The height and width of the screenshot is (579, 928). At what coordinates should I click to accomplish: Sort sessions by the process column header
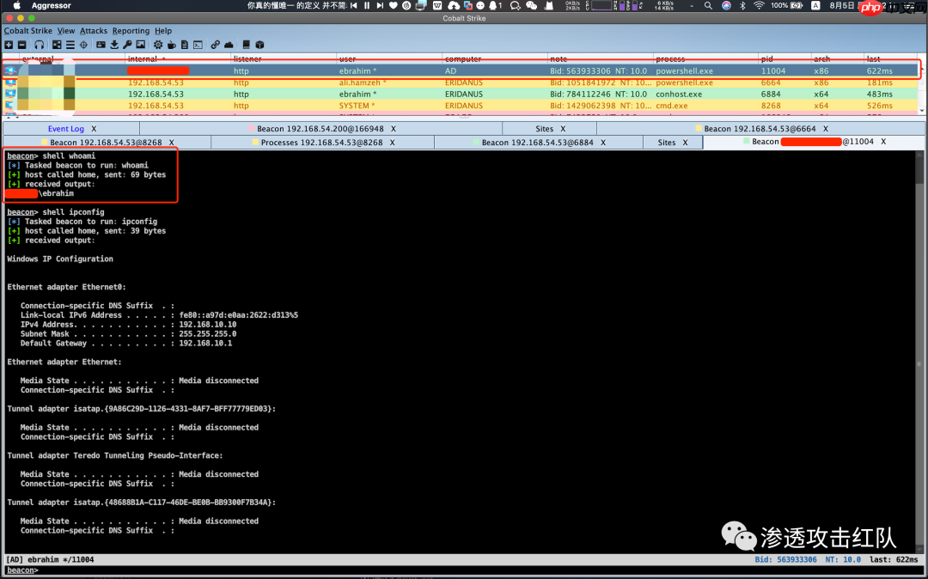click(705, 58)
